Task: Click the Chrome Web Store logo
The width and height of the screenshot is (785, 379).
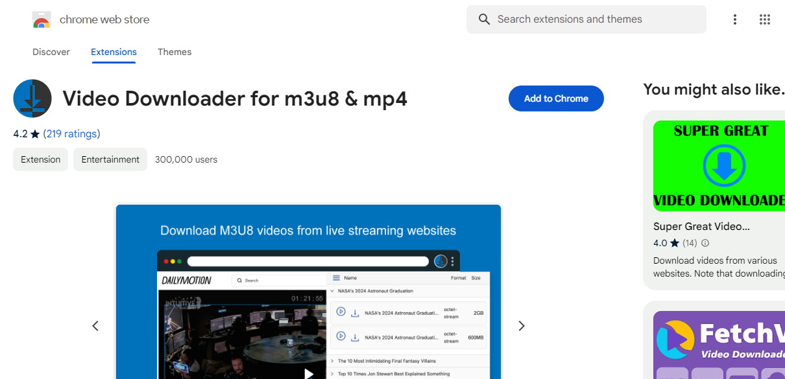Action: tap(42, 20)
